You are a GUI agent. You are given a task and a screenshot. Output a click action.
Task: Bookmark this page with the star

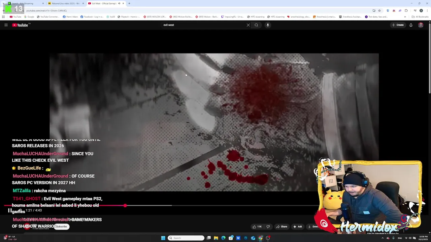point(379,10)
